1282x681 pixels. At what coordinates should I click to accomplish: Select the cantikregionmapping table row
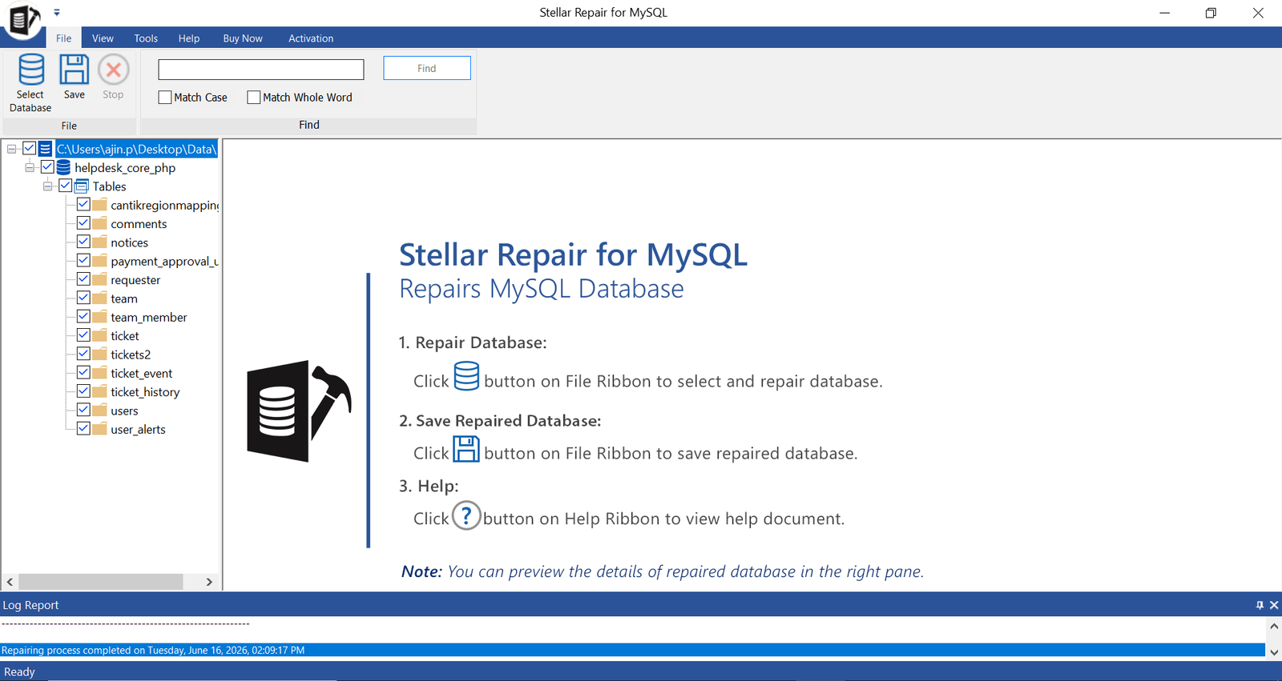click(x=164, y=206)
